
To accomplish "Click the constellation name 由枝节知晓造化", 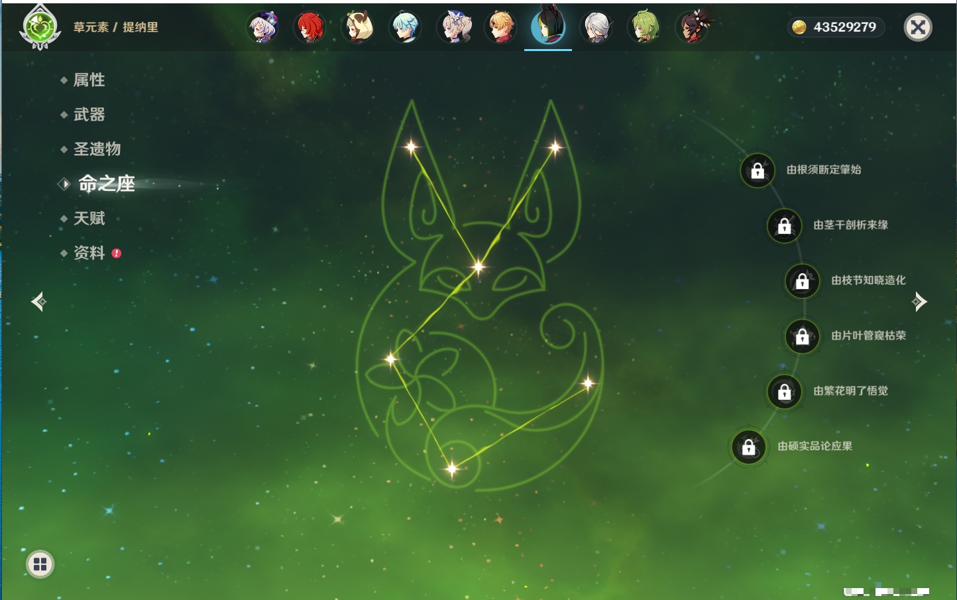I will [x=869, y=280].
